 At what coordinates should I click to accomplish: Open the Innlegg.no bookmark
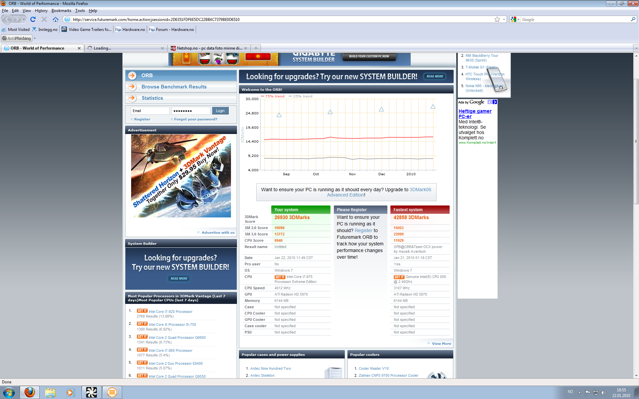(x=45, y=30)
